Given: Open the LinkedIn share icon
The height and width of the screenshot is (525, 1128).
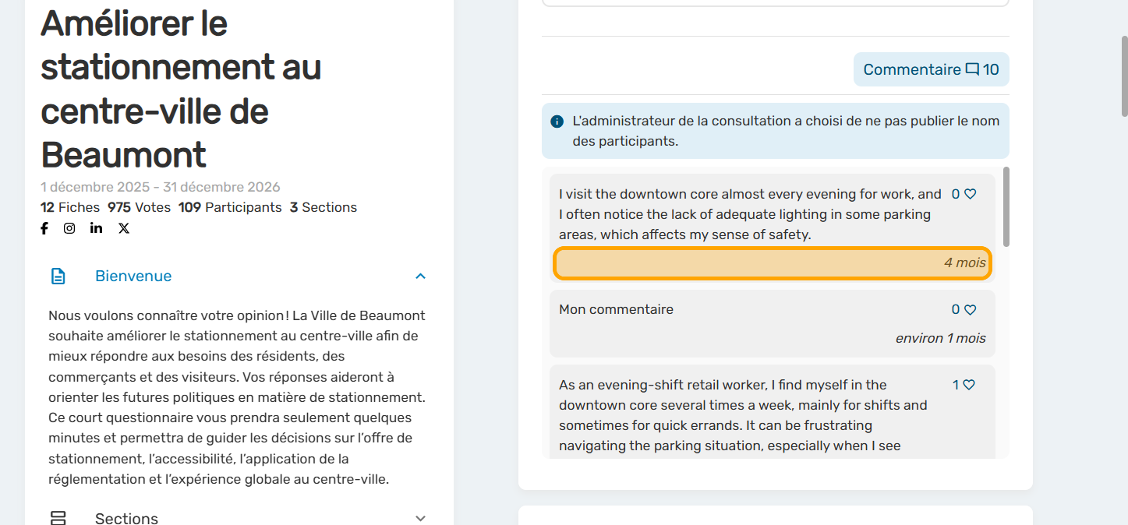Looking at the screenshot, I should (96, 228).
